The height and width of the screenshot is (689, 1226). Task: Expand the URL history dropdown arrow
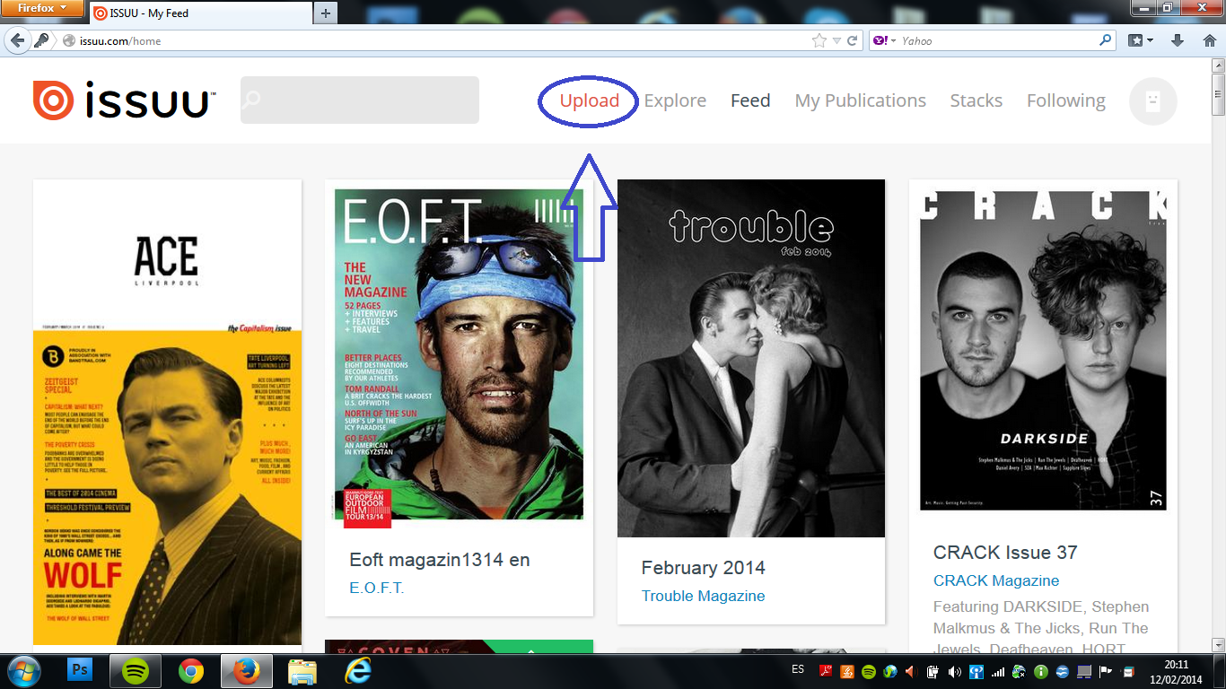pyautogui.click(x=836, y=40)
